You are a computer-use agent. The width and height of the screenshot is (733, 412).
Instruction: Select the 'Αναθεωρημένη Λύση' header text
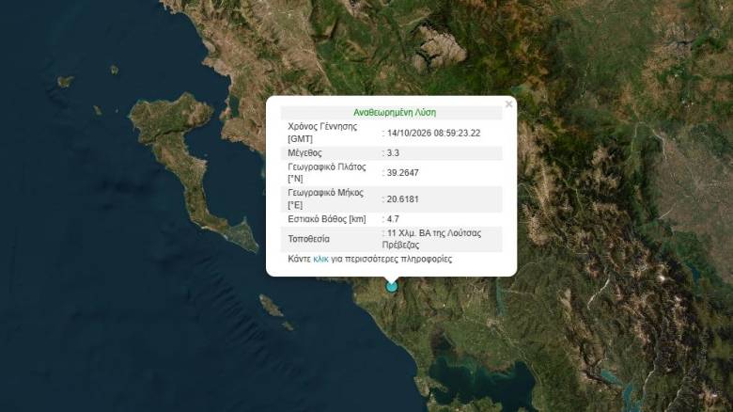(395, 112)
